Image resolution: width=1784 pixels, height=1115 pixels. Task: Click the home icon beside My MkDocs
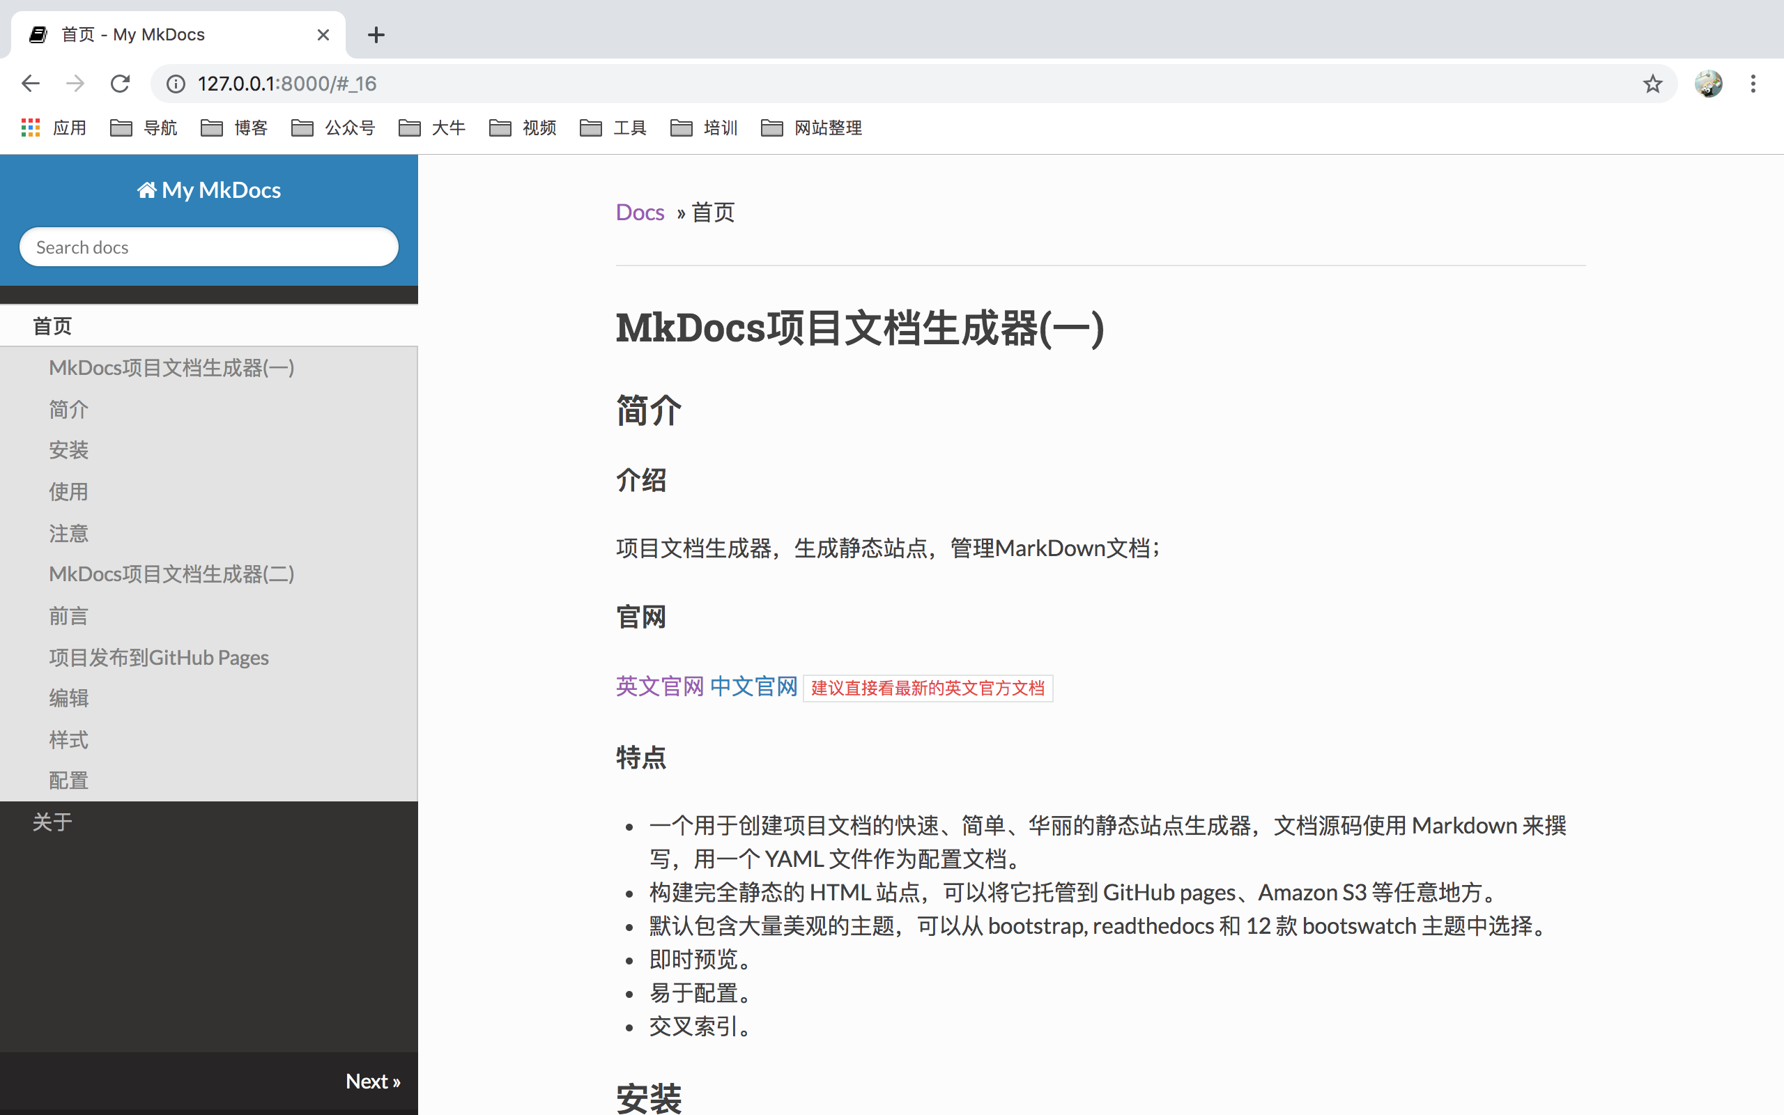pyautogui.click(x=148, y=190)
